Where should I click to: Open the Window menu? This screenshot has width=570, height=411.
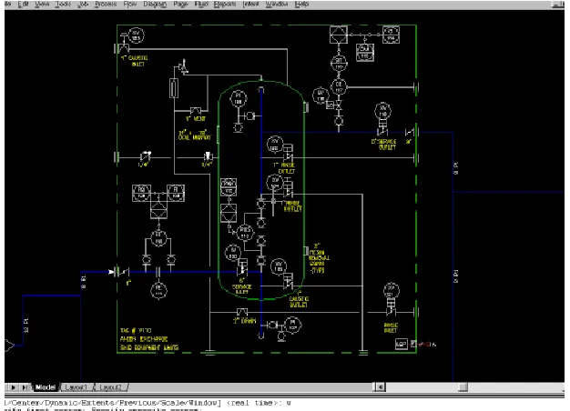[x=276, y=4]
